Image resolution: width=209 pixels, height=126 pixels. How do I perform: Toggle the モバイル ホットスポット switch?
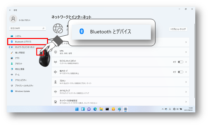pos(181,62)
